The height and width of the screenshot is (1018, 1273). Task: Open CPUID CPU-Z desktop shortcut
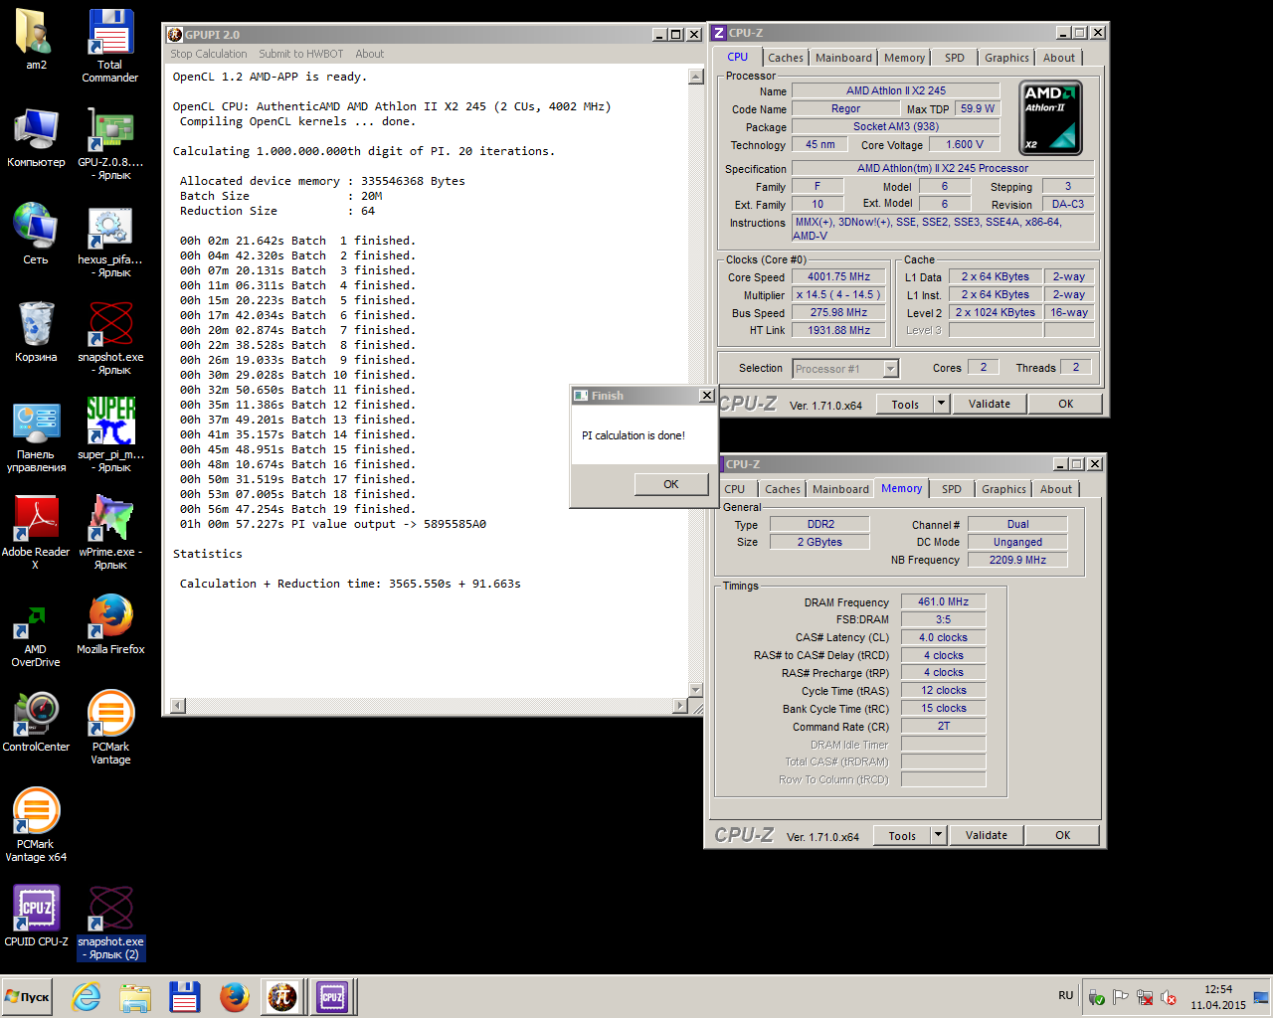click(x=36, y=909)
